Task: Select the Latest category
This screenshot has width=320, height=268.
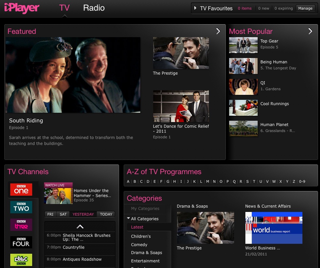Action: pos(137,227)
